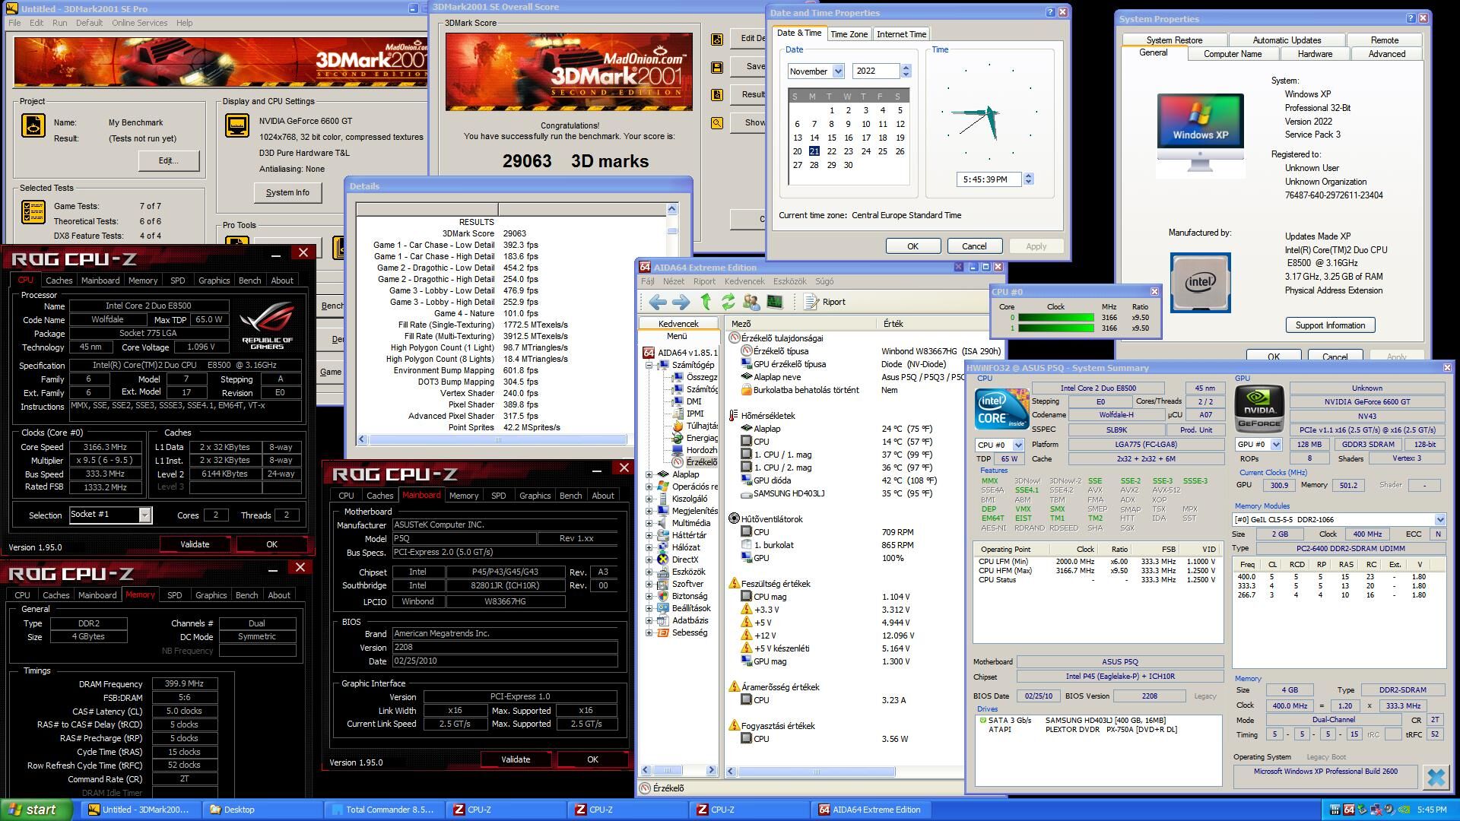Collapse the Számítógép tree node in AIDA64
This screenshot has height=821, width=1460.
[x=649, y=365]
